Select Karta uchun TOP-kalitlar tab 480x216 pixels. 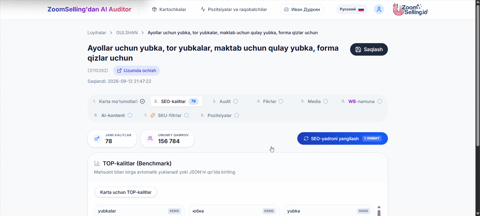(x=126, y=192)
